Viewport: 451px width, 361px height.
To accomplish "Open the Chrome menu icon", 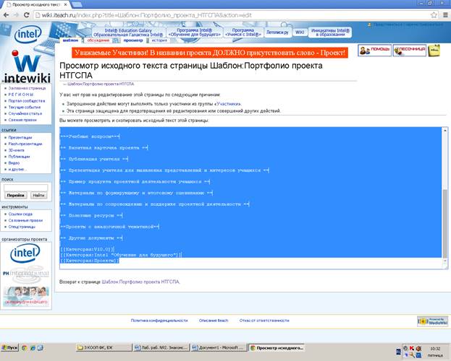I will click(x=445, y=15).
